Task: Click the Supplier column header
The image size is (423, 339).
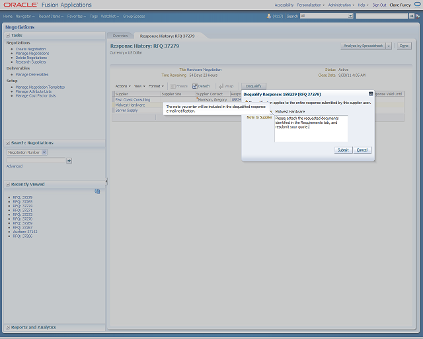Action: click(x=137, y=94)
